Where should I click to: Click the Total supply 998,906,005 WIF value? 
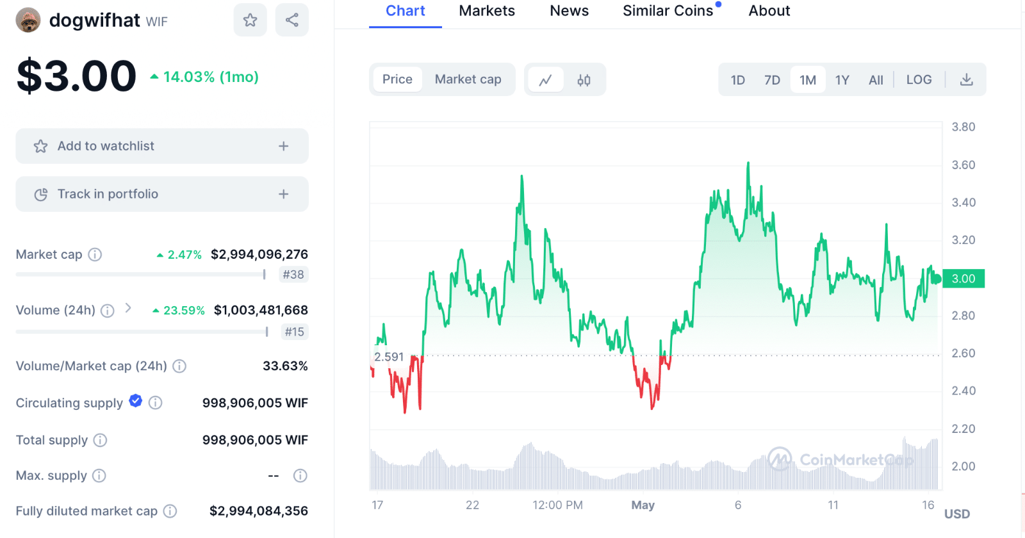(255, 440)
